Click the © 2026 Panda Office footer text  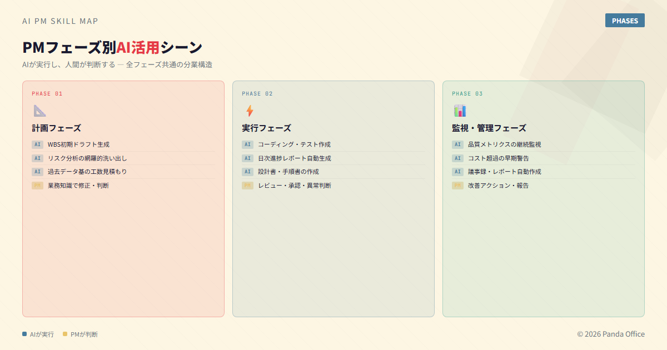pyautogui.click(x=610, y=334)
